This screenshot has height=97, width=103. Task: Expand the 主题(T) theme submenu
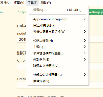57,47
